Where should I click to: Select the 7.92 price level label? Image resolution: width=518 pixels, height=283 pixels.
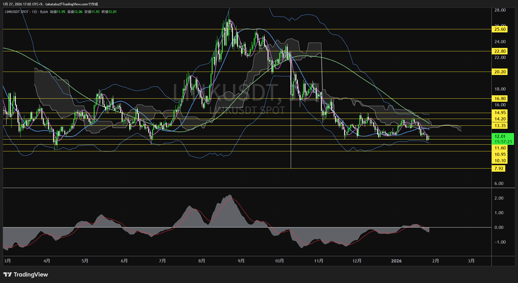click(x=499, y=169)
